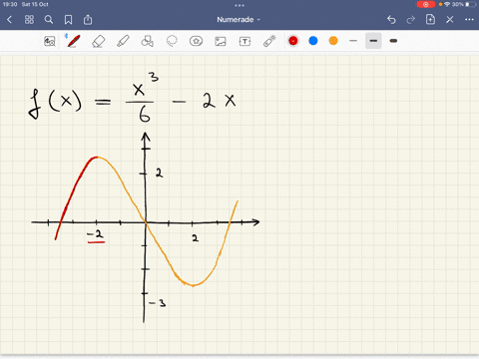Tap the three dots multitasking handle
479x359 pixels.
(x=239, y=5)
